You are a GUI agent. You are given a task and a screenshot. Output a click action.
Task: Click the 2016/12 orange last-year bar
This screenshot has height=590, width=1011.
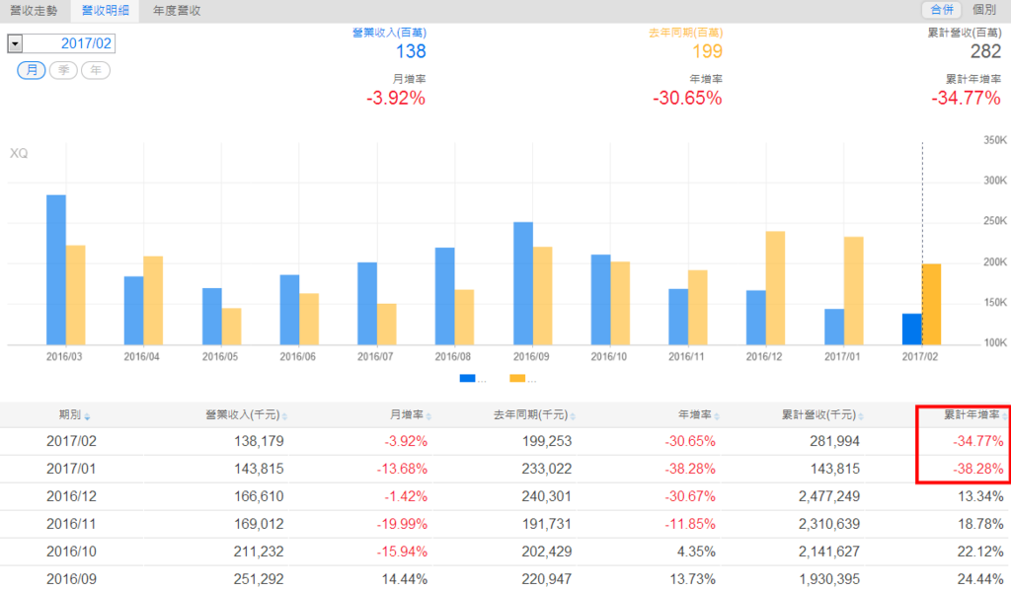tap(776, 288)
